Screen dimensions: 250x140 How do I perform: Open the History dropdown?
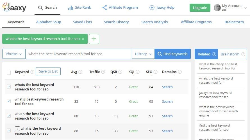click(143, 54)
